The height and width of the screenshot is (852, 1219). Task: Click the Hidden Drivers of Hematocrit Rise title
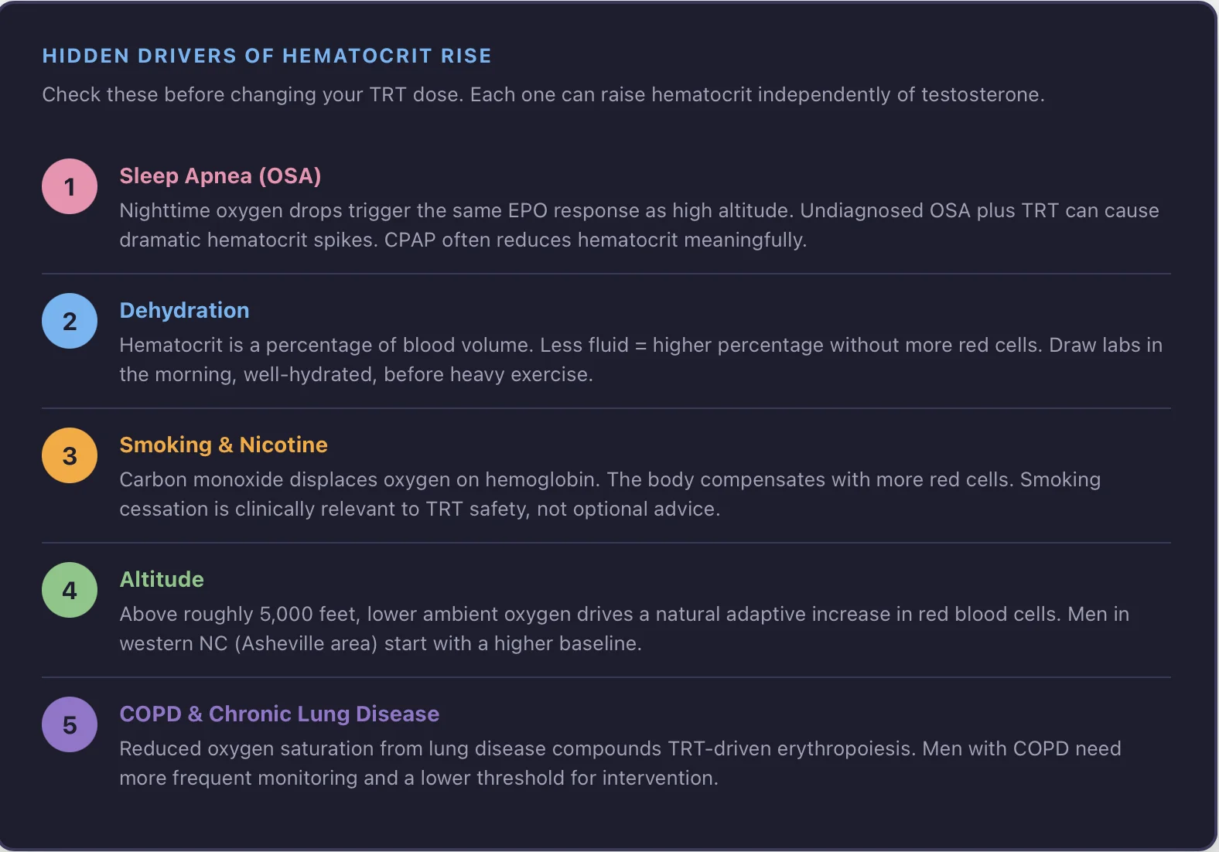(267, 56)
